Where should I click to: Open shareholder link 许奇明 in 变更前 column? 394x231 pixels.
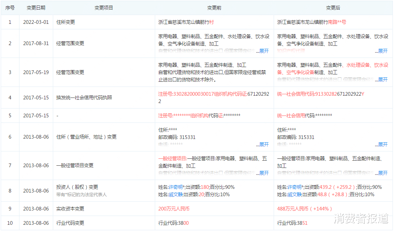tap(176, 187)
